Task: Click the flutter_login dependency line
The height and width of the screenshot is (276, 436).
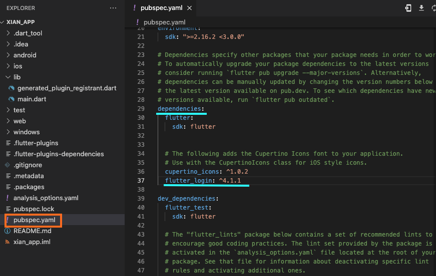Action: pyautogui.click(x=206, y=181)
